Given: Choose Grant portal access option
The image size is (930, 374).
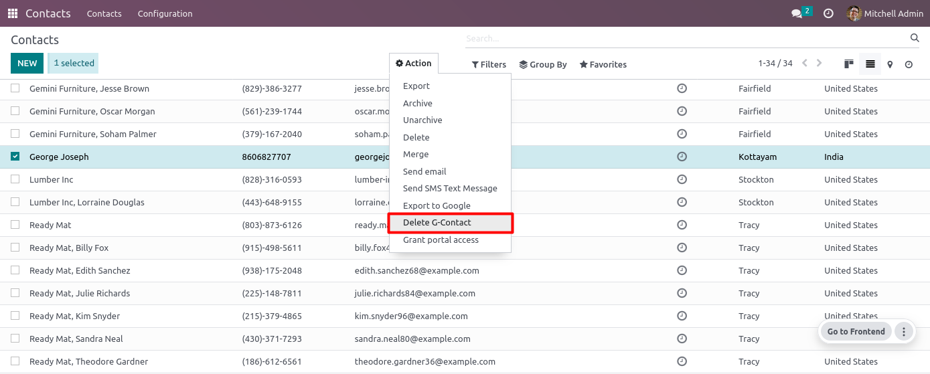Looking at the screenshot, I should [450, 240].
